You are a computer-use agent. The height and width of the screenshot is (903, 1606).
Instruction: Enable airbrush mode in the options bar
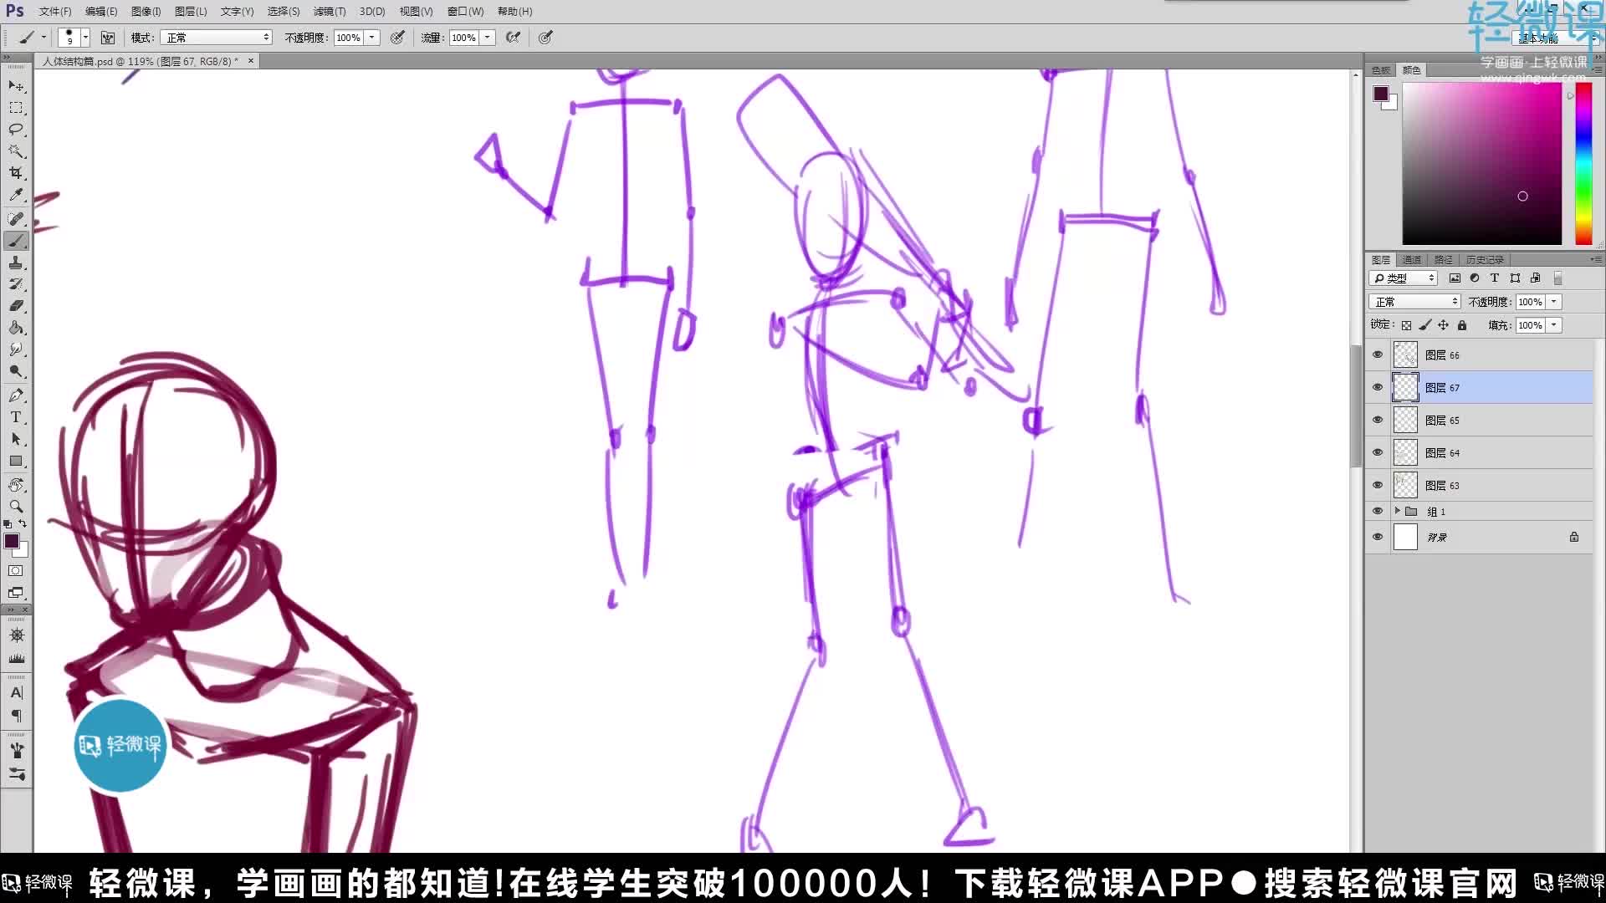click(x=514, y=38)
